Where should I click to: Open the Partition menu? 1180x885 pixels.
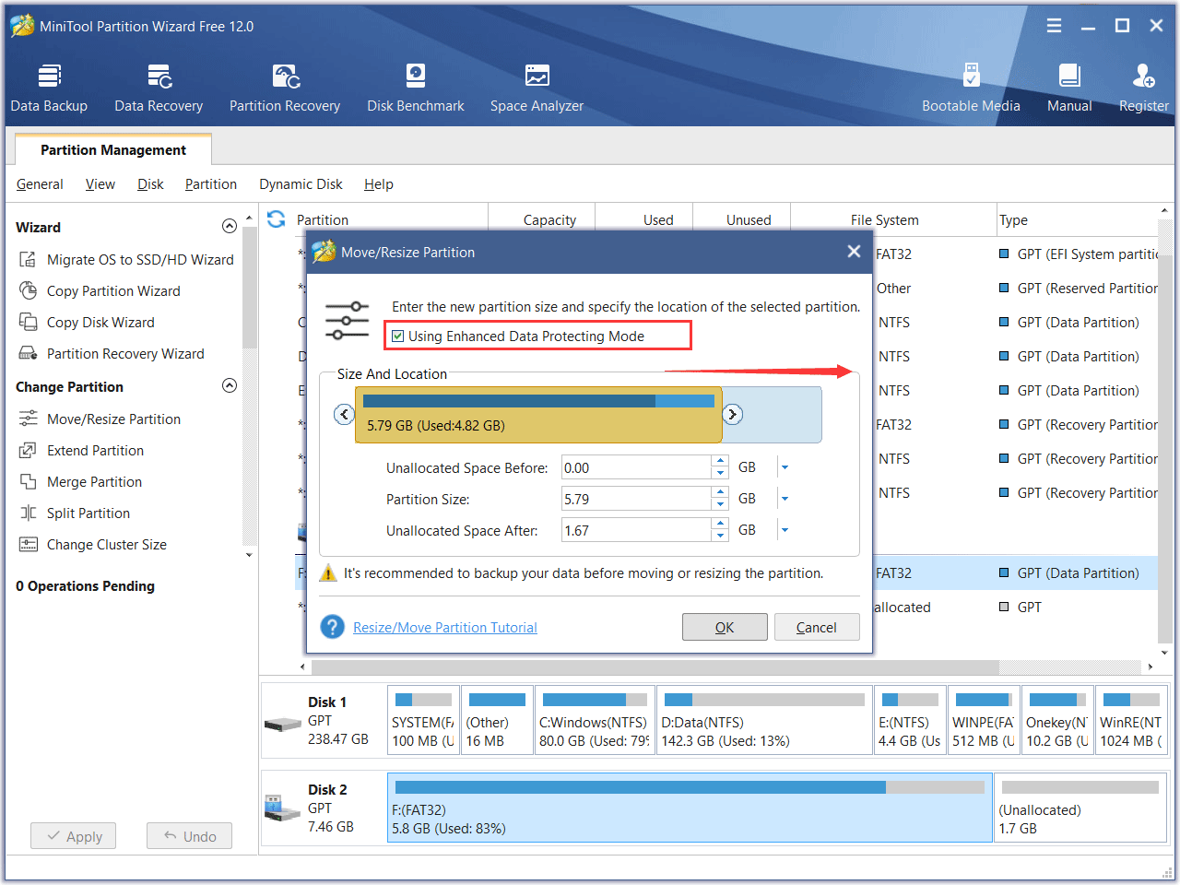[211, 184]
